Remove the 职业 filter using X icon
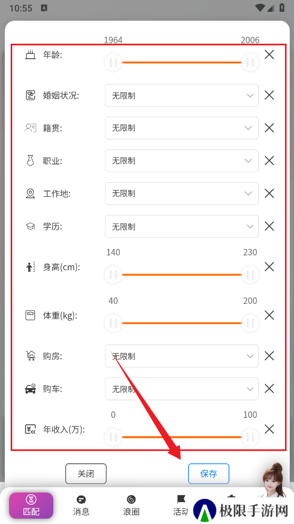Screen dimensions: 294x524 tap(269, 161)
